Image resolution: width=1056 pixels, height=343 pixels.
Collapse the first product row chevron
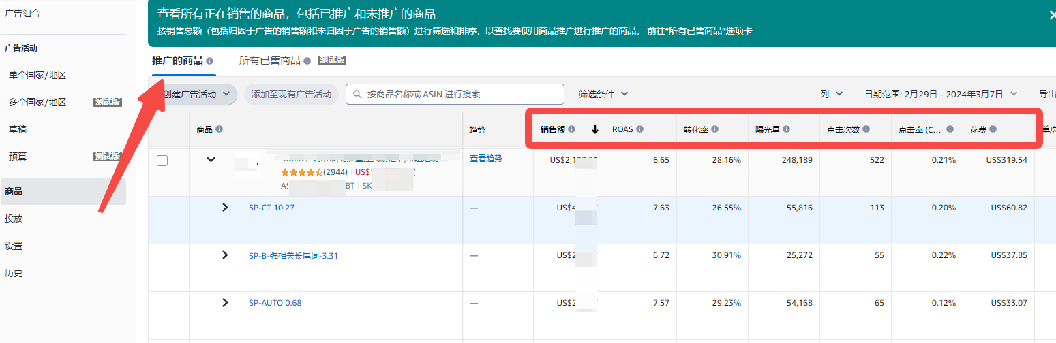[x=211, y=159]
